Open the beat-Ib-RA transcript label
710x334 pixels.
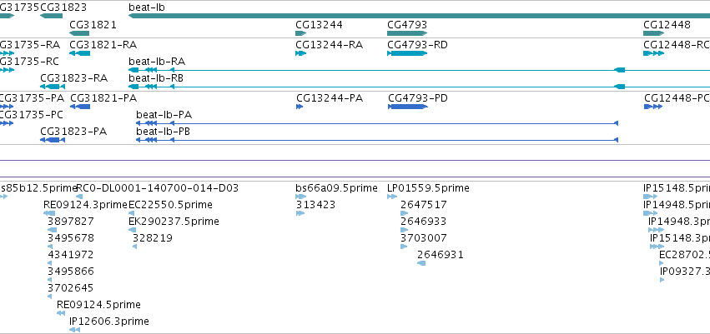pos(157,62)
